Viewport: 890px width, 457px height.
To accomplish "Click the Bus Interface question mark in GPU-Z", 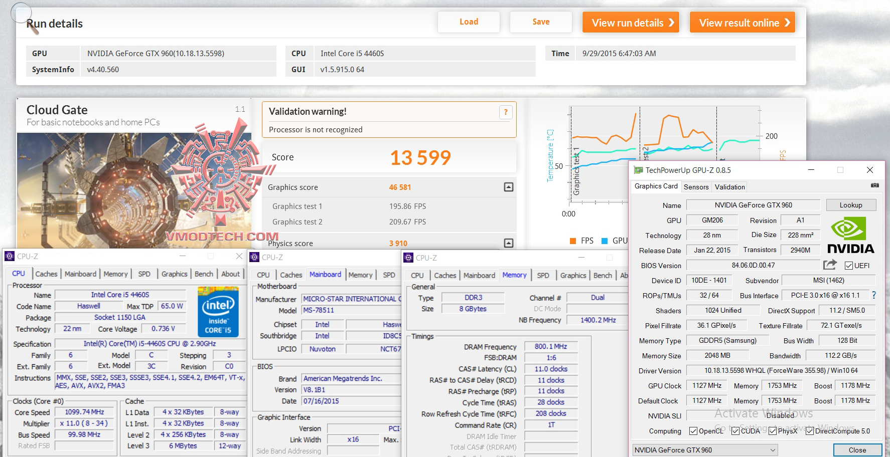I will click(874, 295).
